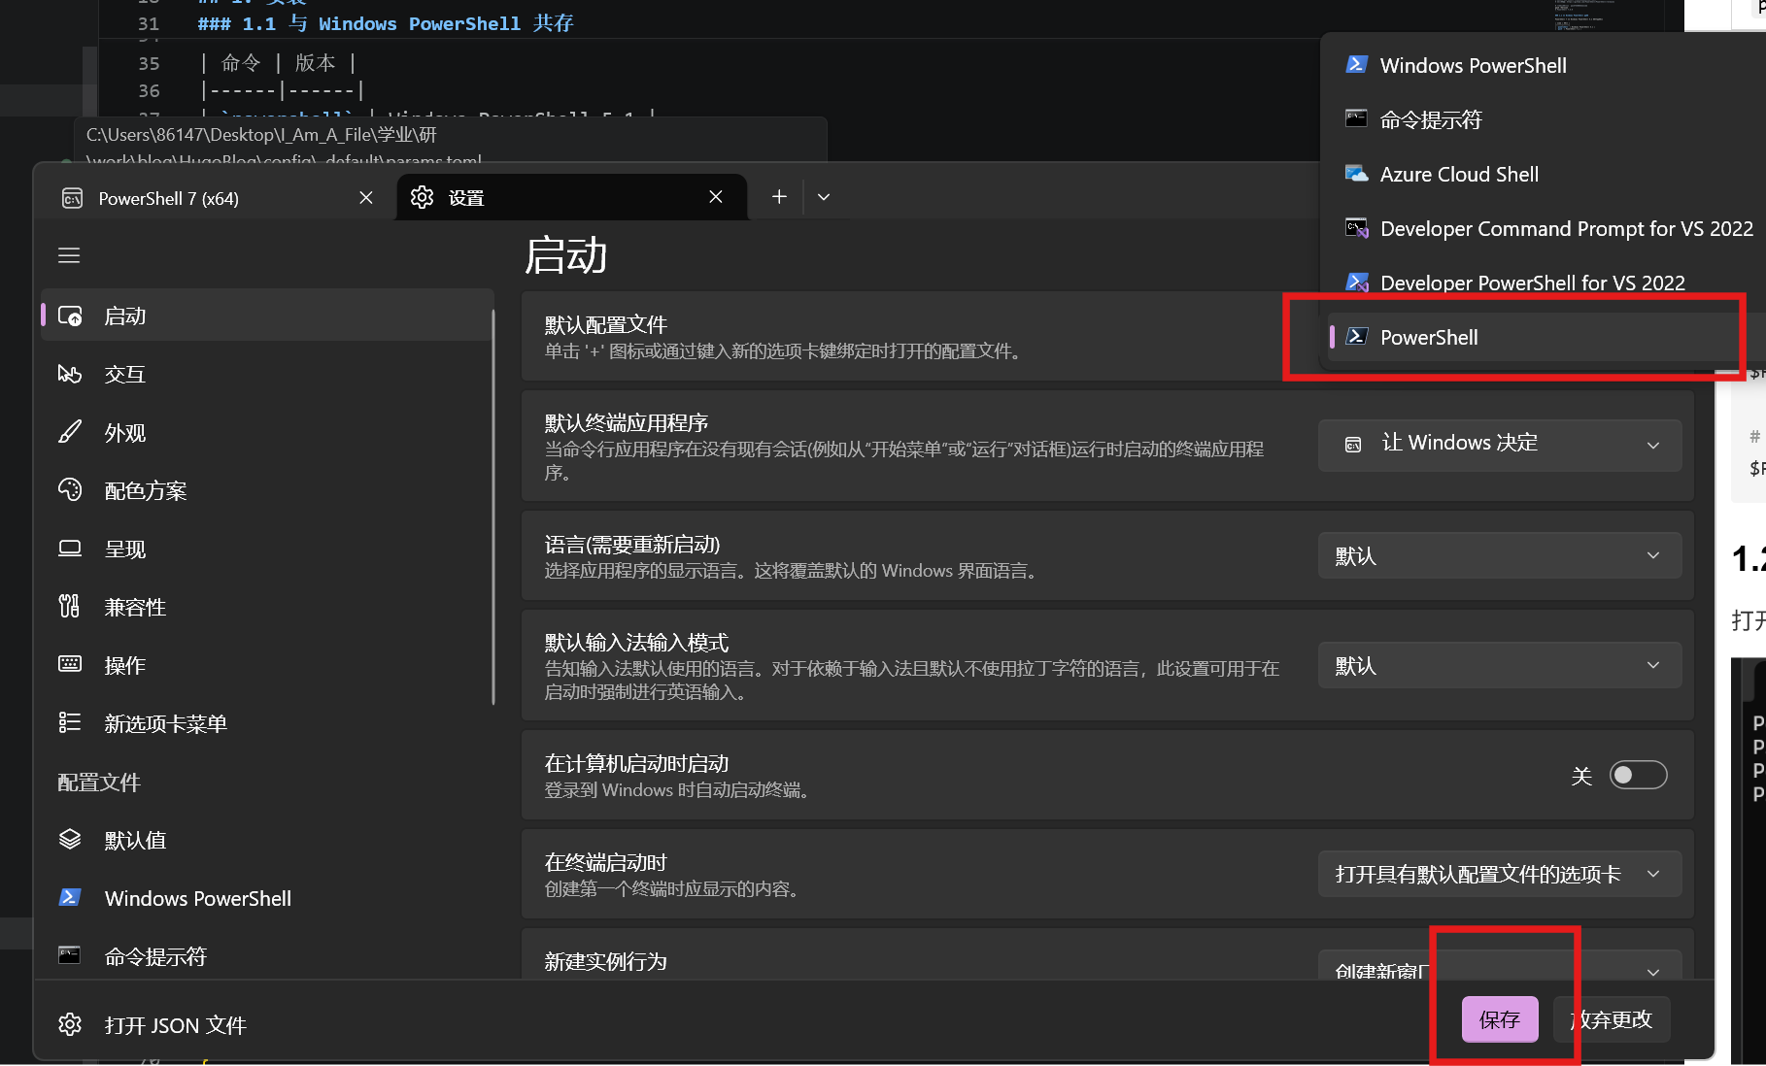Screen dimensions: 1766x1066
Task: Click the 配置文件 section label in sidebar
Action: (x=99, y=782)
